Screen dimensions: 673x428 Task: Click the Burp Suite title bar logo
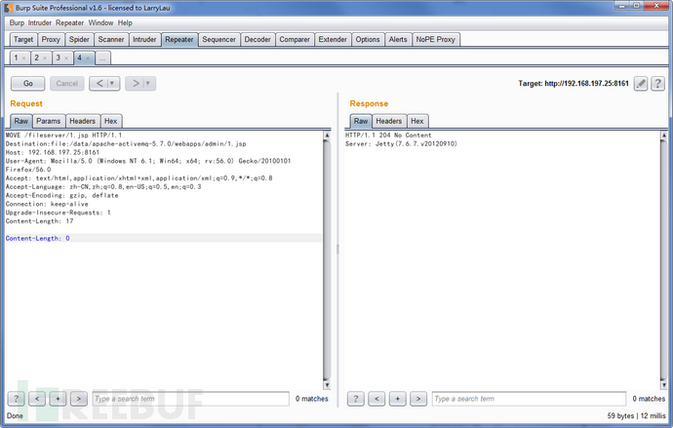[x=8, y=8]
